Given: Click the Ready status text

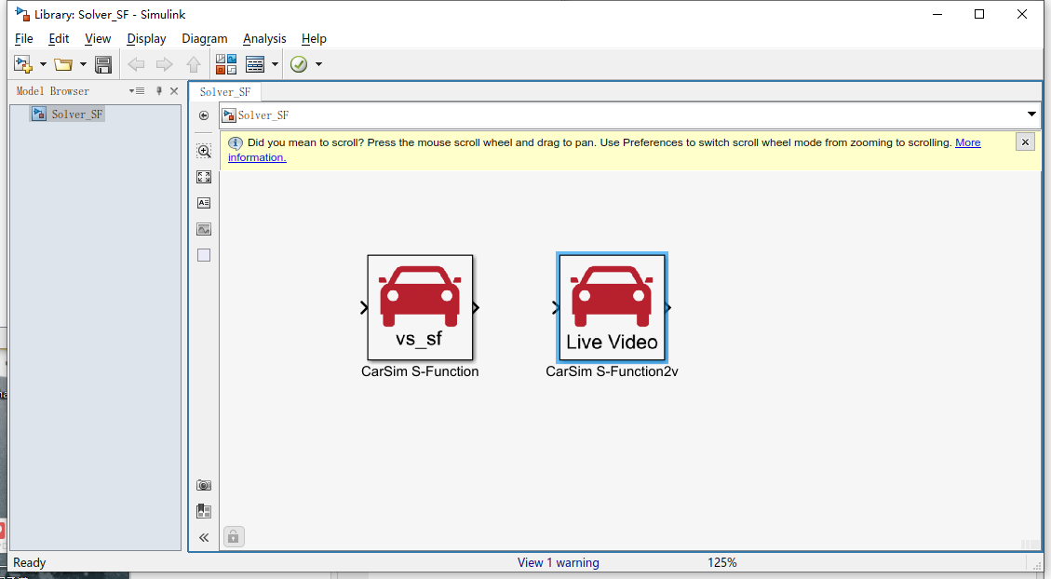Looking at the screenshot, I should 30,563.
